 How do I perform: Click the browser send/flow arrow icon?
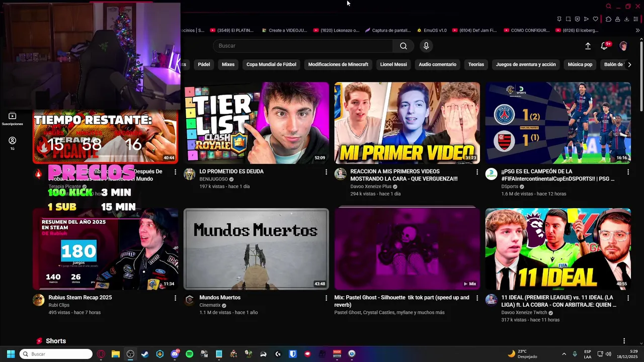pos(586,19)
